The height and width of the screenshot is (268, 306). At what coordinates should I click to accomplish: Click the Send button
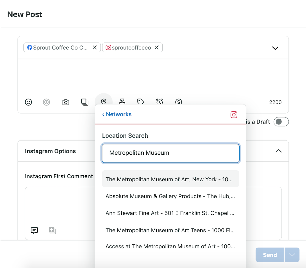[x=270, y=255]
